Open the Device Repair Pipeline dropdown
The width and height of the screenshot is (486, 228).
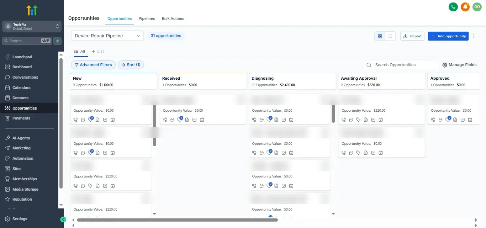(107, 36)
